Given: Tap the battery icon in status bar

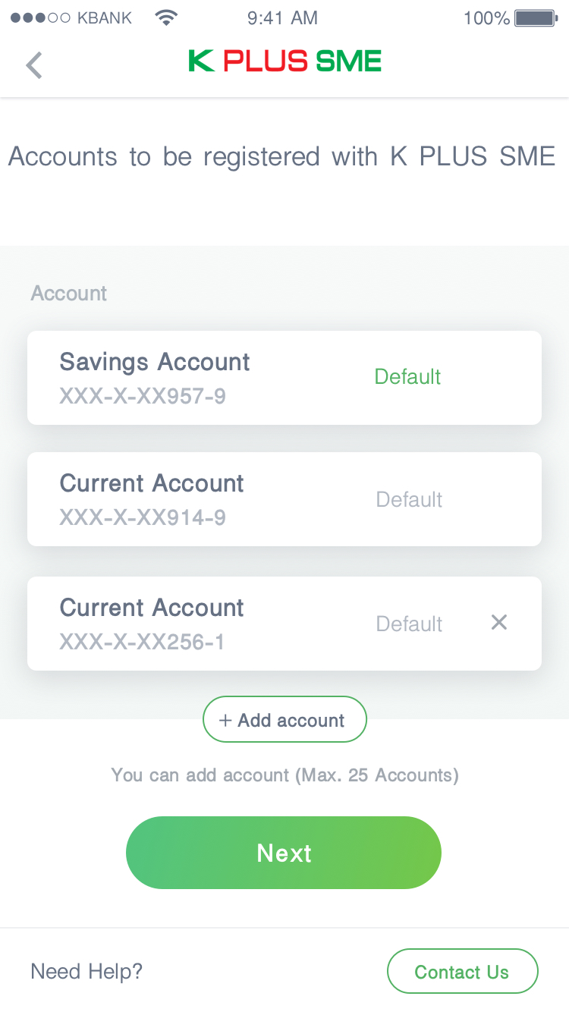Looking at the screenshot, I should point(536,17).
